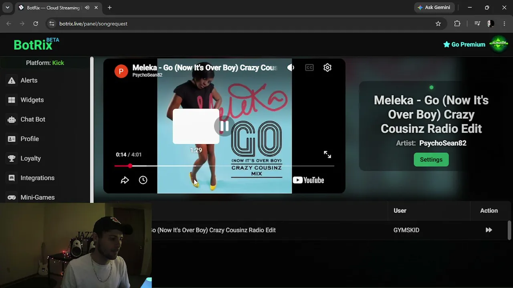Open the Chrome profile avatar menu
Viewport: 513px width, 288px height.
(x=491, y=24)
